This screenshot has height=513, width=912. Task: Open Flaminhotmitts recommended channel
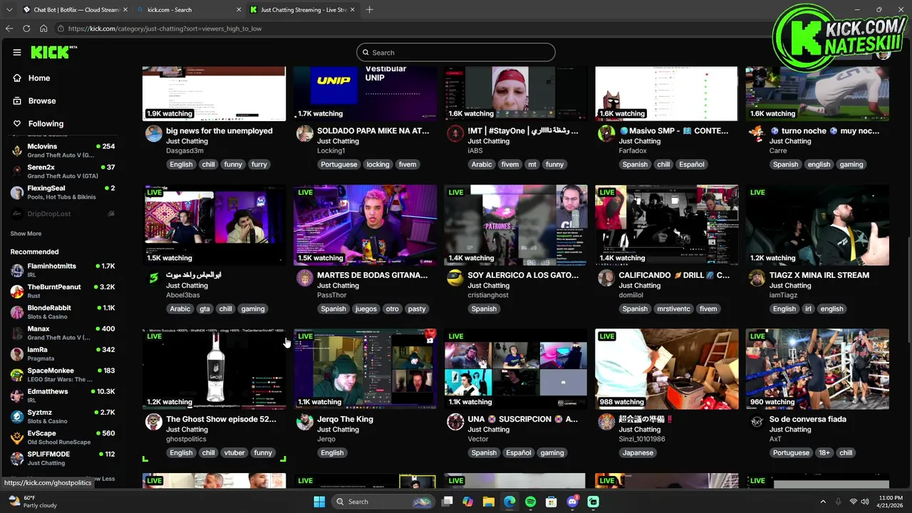[x=63, y=270]
